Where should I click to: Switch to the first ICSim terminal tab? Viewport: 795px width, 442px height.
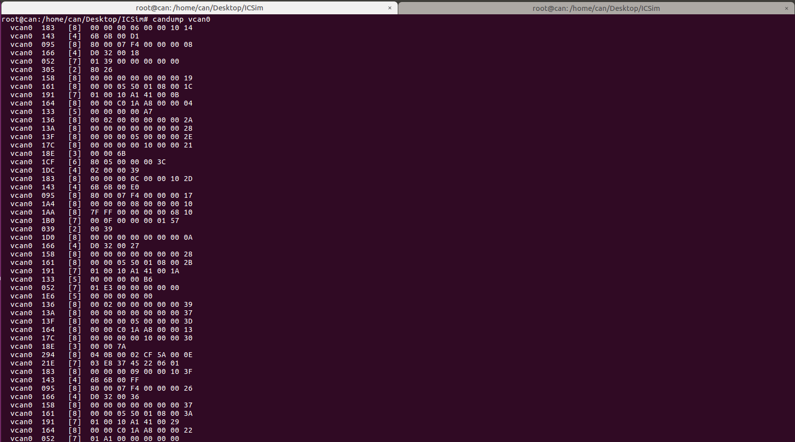[x=199, y=8]
